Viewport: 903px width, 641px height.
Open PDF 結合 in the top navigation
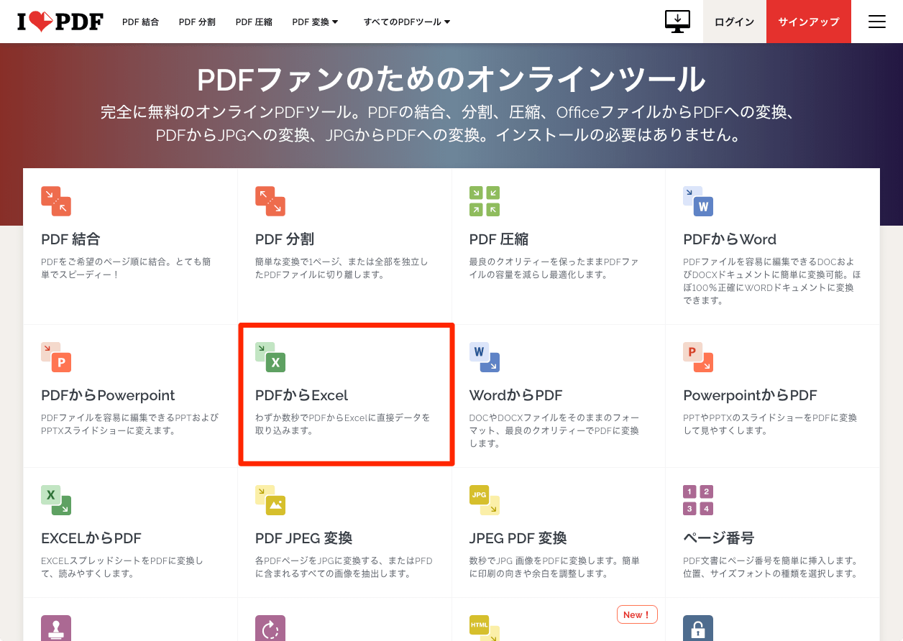(141, 22)
